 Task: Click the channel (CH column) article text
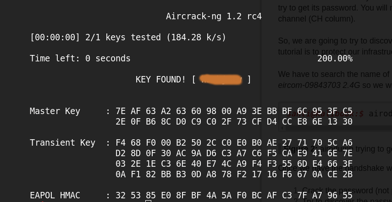click(316, 19)
